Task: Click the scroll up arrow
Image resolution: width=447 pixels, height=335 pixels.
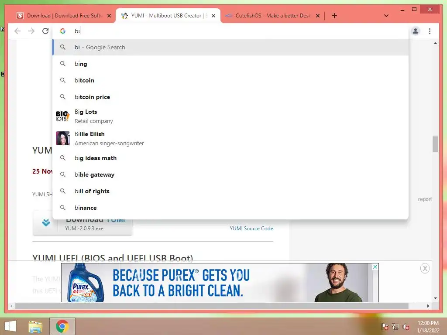Action: (x=435, y=43)
